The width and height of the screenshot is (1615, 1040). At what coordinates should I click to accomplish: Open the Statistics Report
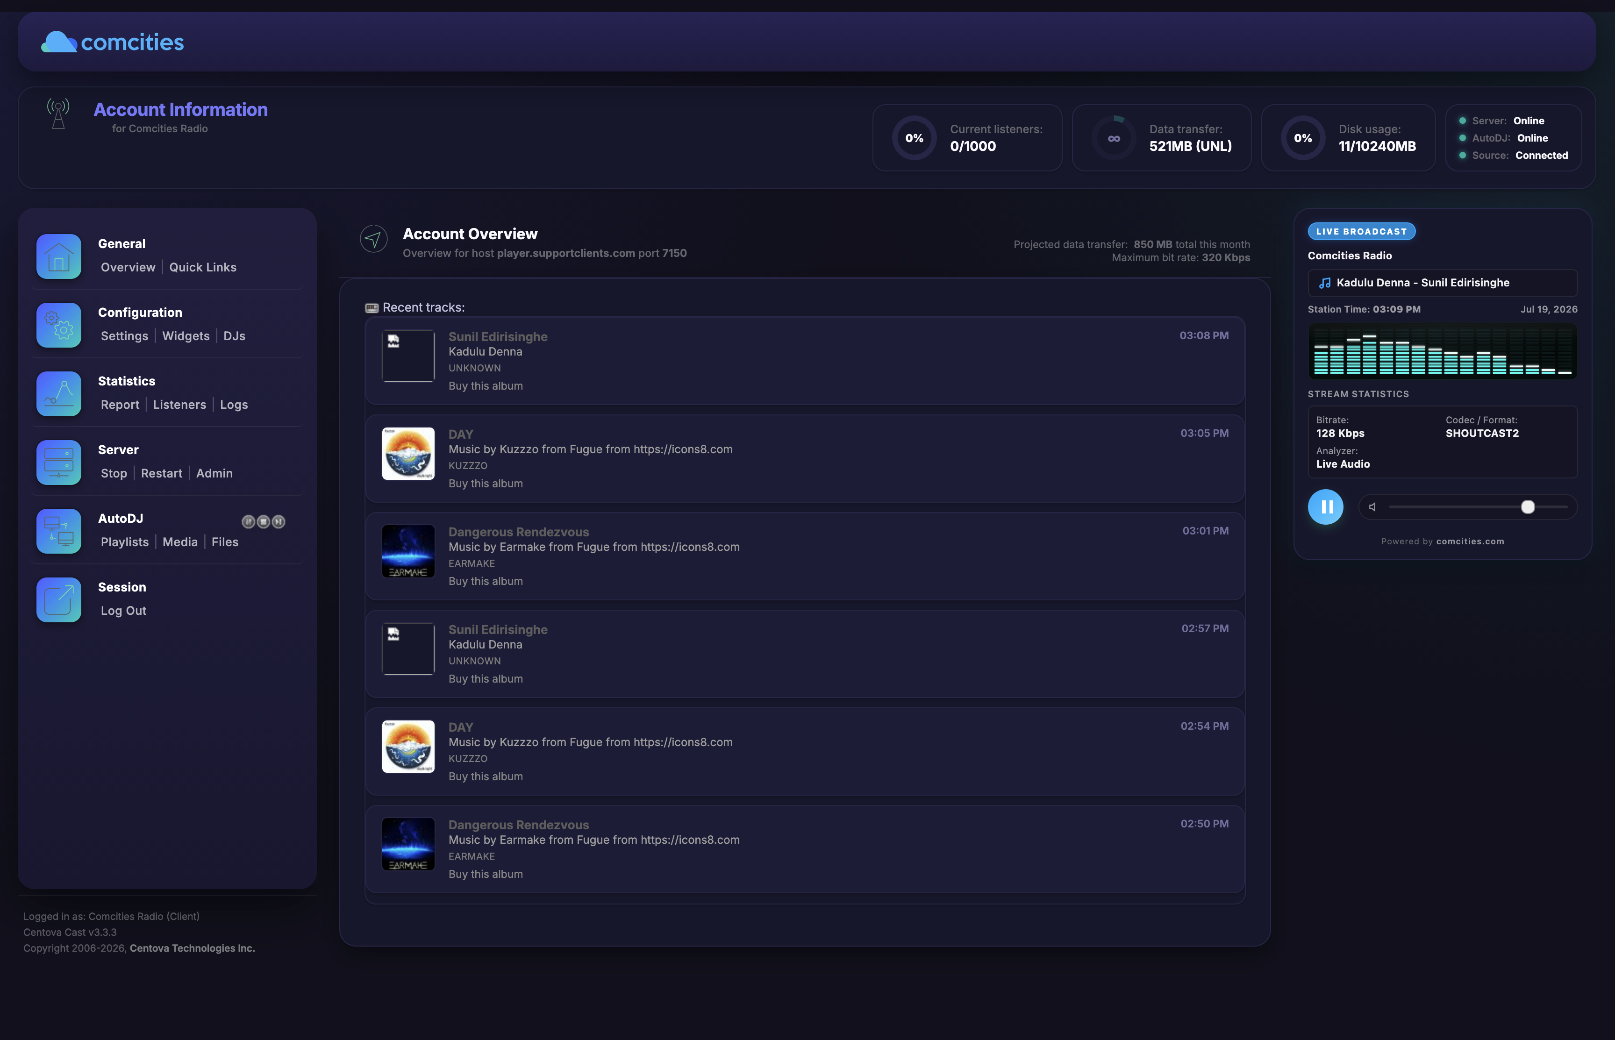(x=120, y=405)
